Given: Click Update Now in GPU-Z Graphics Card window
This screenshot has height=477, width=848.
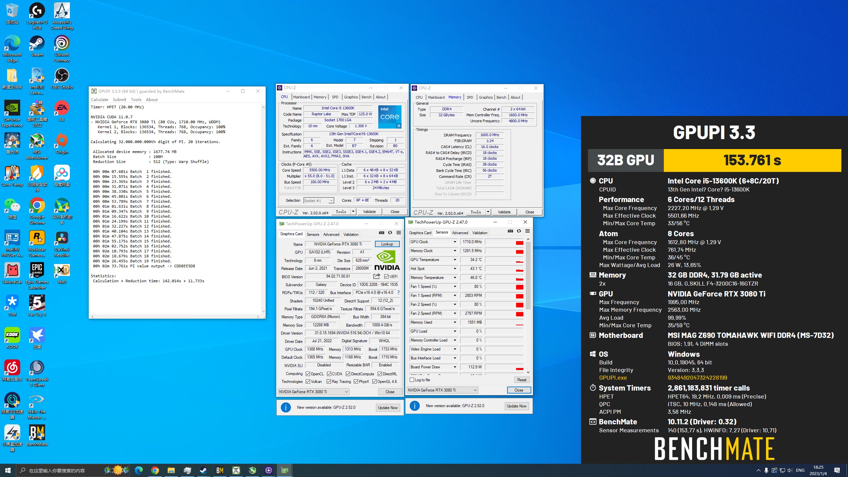Looking at the screenshot, I should (388, 408).
